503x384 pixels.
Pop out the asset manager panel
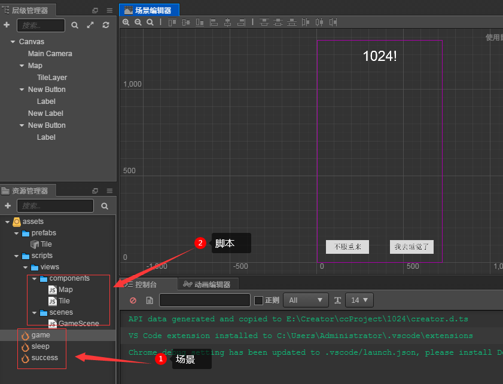(95, 191)
